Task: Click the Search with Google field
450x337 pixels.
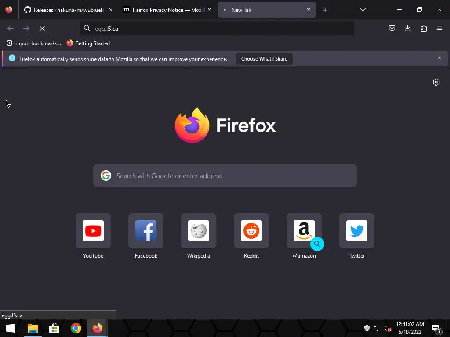Action: pos(225,176)
